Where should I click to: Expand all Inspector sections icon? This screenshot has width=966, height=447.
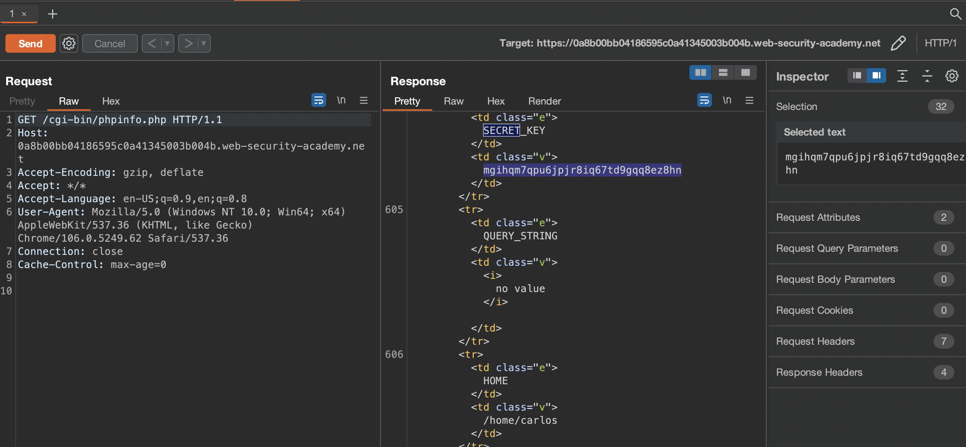[902, 76]
